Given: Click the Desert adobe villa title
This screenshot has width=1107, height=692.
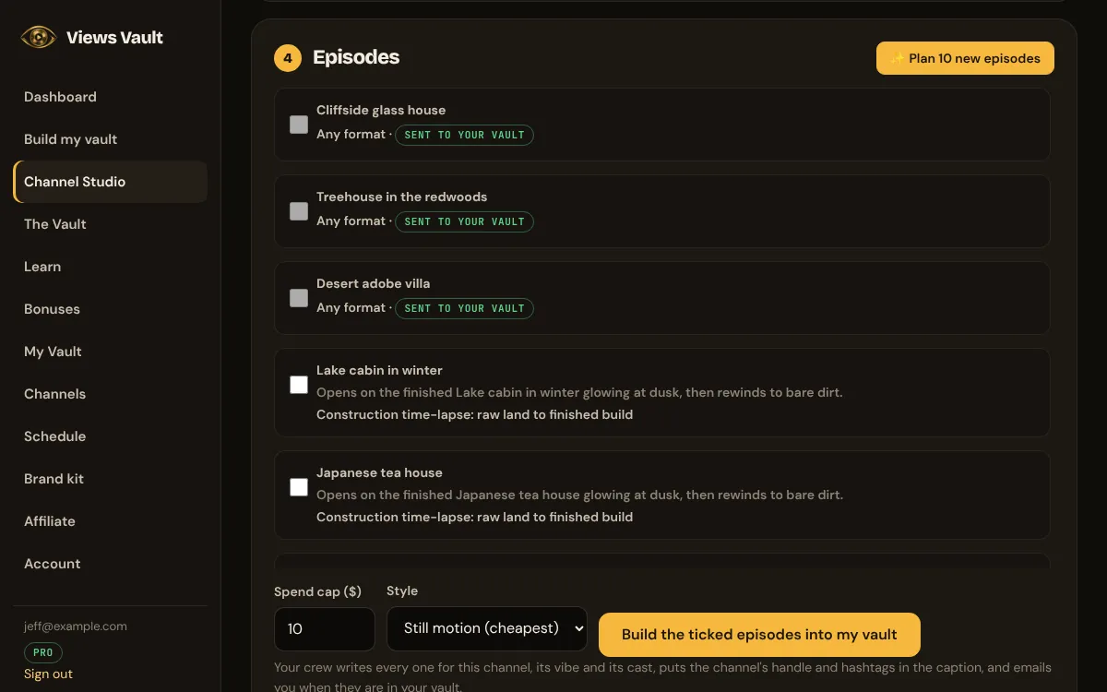Looking at the screenshot, I should (x=373, y=283).
